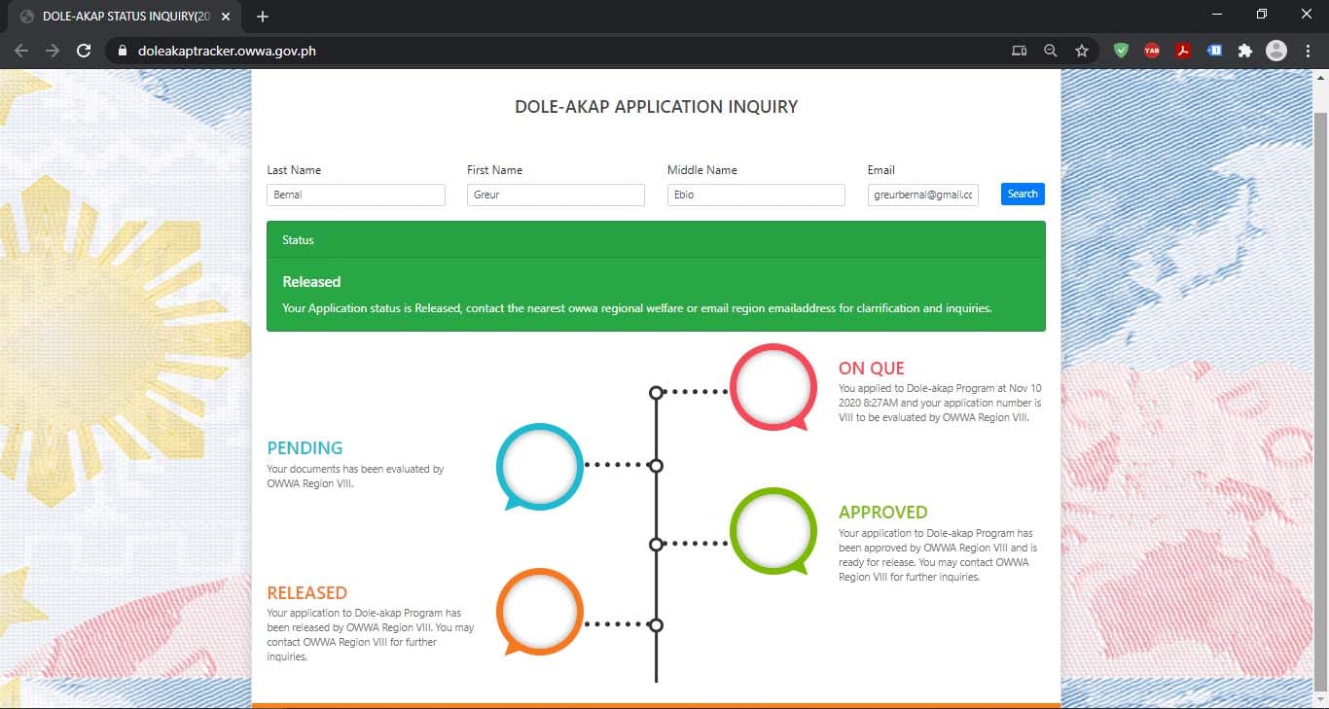The image size is (1329, 709).
Task: Click the timeline node for PENDING
Action: pyautogui.click(x=656, y=466)
